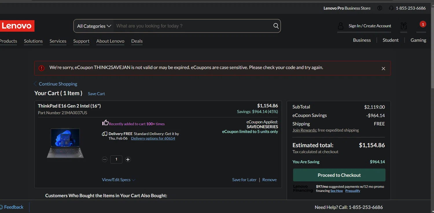The height and width of the screenshot is (213, 434).
Task: Open the Support menu
Action: coord(81,41)
